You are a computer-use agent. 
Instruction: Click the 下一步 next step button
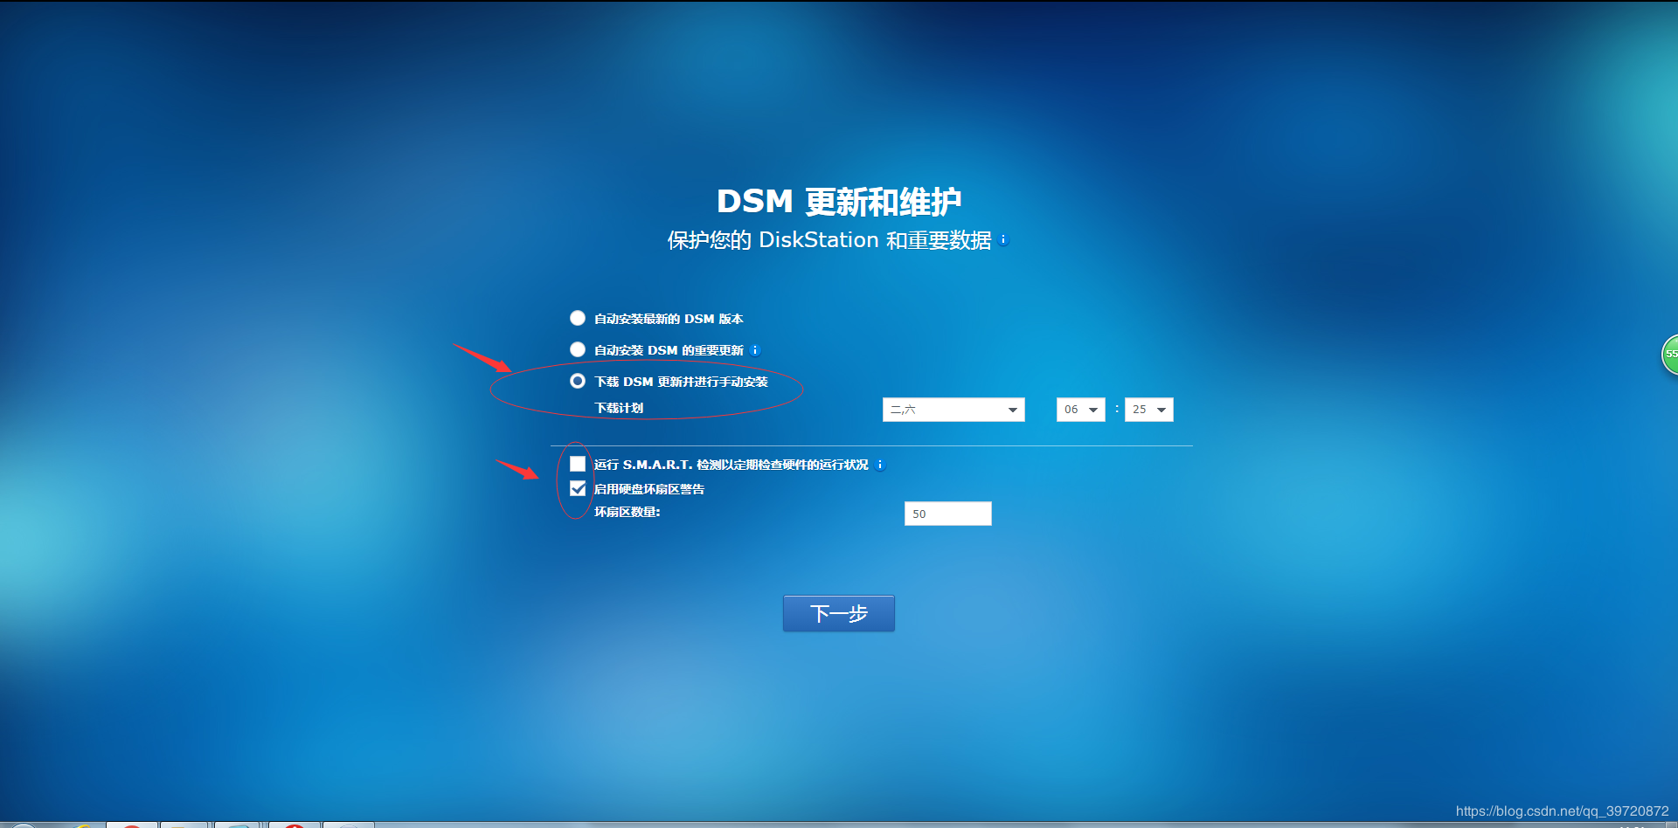coord(839,613)
